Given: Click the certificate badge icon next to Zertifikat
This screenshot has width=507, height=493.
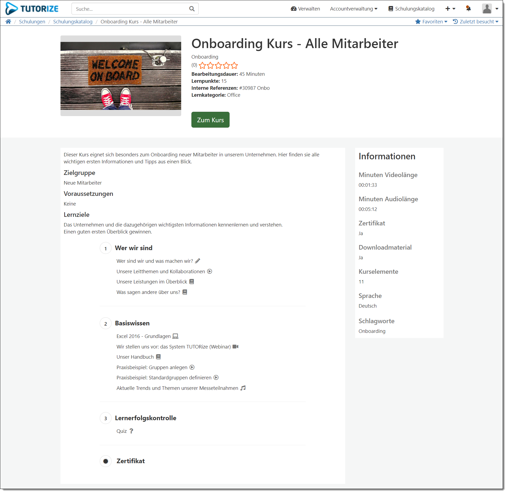Looking at the screenshot, I should (106, 461).
